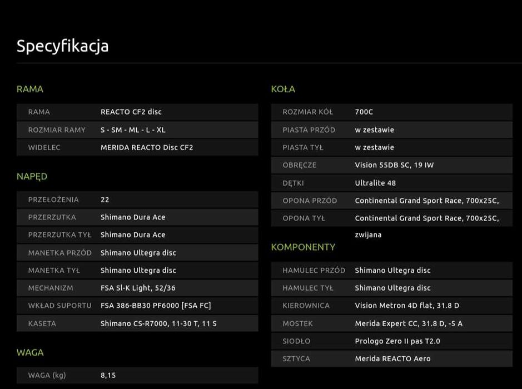This screenshot has height=389, width=522.
Task: Select the "OPONA TYŁ" row label
Action: tap(304, 218)
